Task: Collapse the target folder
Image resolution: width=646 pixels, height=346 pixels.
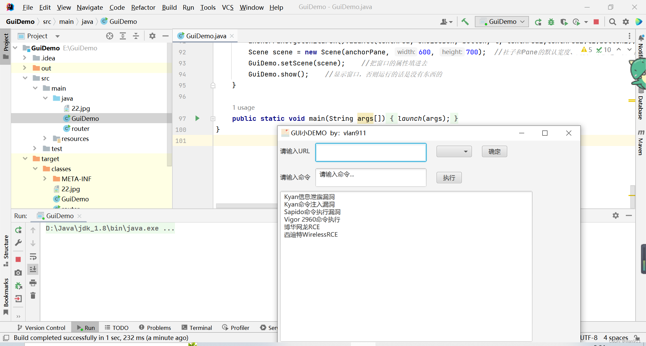Action: pyautogui.click(x=25, y=158)
